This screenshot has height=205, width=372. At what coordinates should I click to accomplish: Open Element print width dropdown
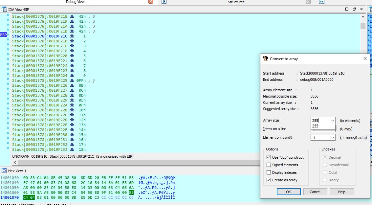tap(332, 138)
